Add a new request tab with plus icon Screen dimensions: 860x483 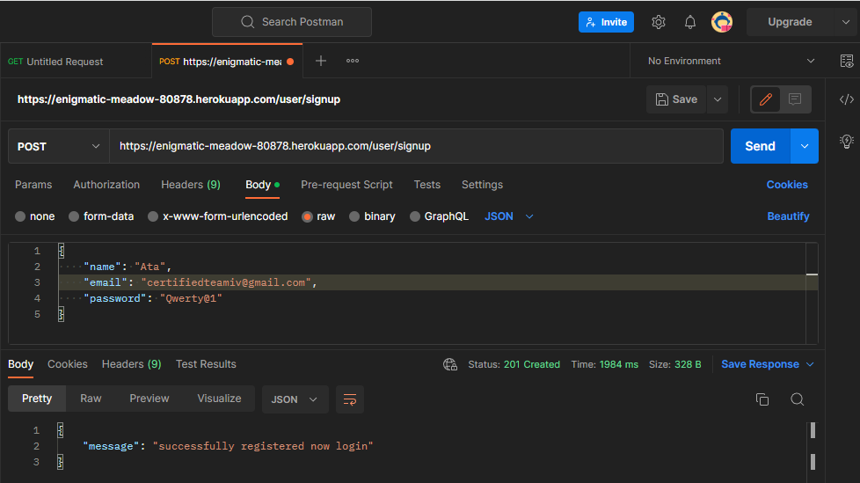[x=321, y=61]
